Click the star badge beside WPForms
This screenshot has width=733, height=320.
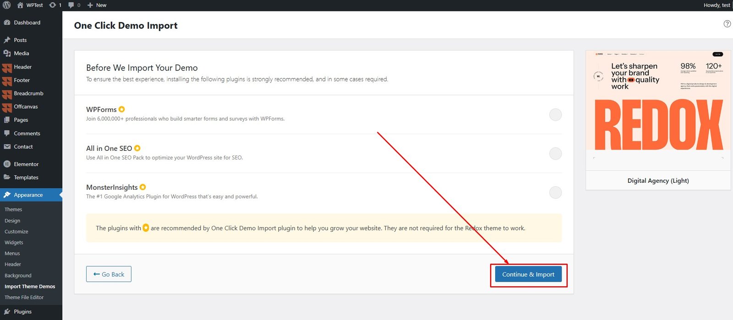point(122,109)
